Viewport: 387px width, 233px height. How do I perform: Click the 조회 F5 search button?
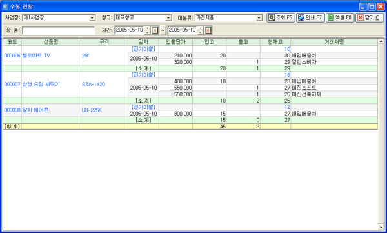281,18
